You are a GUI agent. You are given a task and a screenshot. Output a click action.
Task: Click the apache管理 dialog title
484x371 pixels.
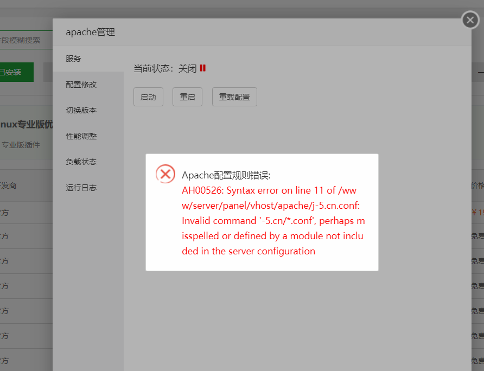[91, 32]
